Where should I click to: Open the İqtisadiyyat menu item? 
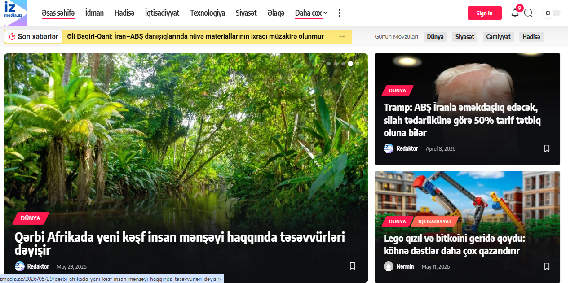[x=162, y=13]
